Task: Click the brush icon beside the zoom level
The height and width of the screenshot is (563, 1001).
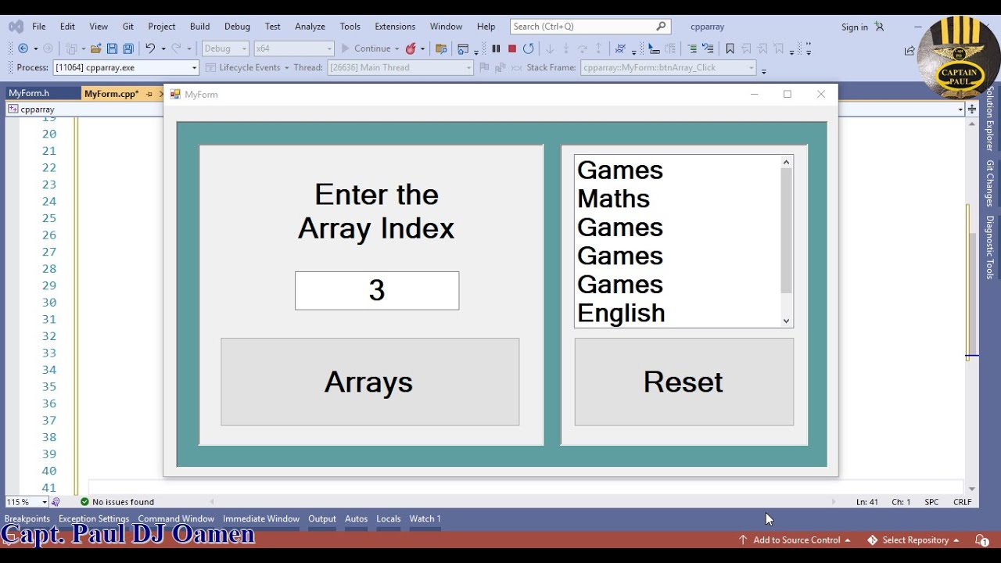Action: click(x=56, y=502)
